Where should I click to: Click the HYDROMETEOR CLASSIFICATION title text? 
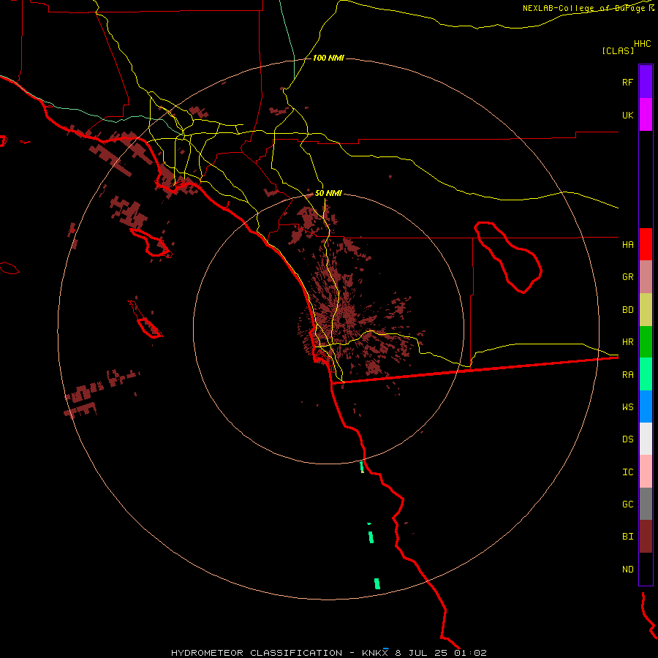click(x=257, y=653)
